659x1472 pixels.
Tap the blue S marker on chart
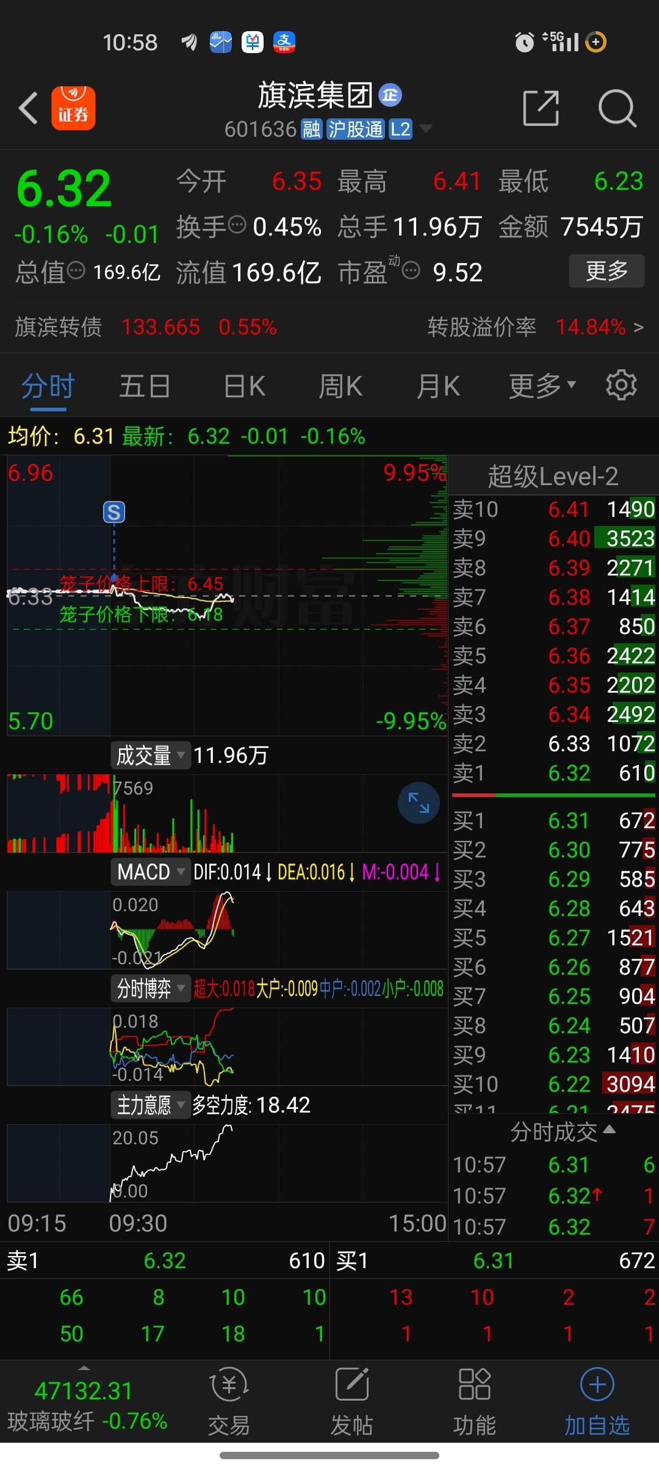(114, 512)
